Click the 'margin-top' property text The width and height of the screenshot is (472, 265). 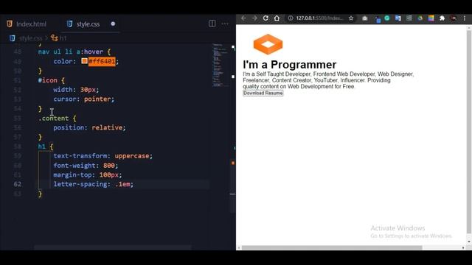tap(72, 175)
